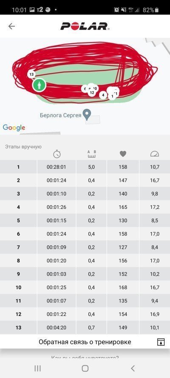Expand the training feedback panel icon
Image resolution: width=170 pixels, height=378 pixels.
[161, 342]
